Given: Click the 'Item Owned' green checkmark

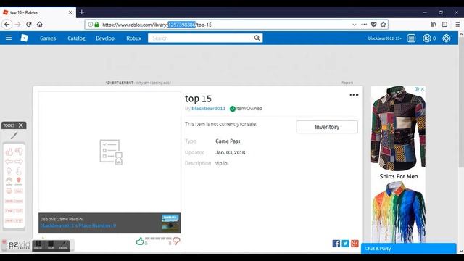Looking at the screenshot, I should click(233, 109).
